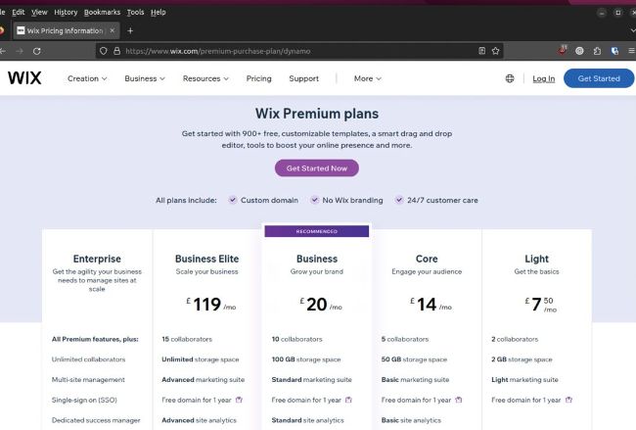Open the Pricing navigation link
Screen dimensions: 636x430
click(x=259, y=78)
